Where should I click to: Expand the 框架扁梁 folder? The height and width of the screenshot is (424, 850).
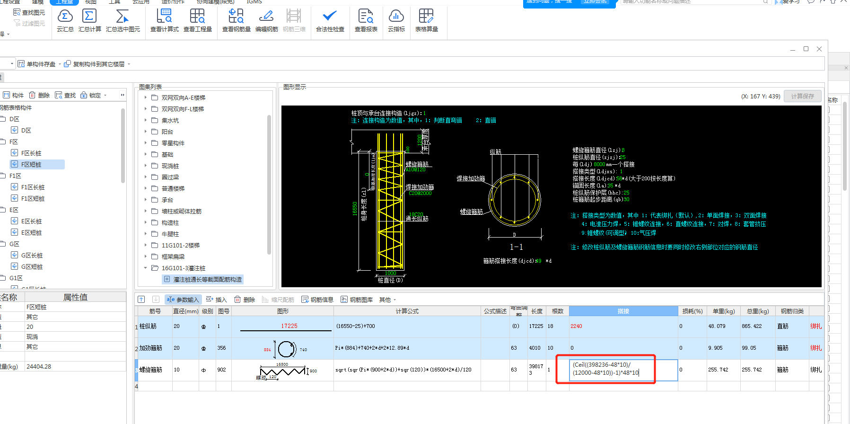pos(146,256)
